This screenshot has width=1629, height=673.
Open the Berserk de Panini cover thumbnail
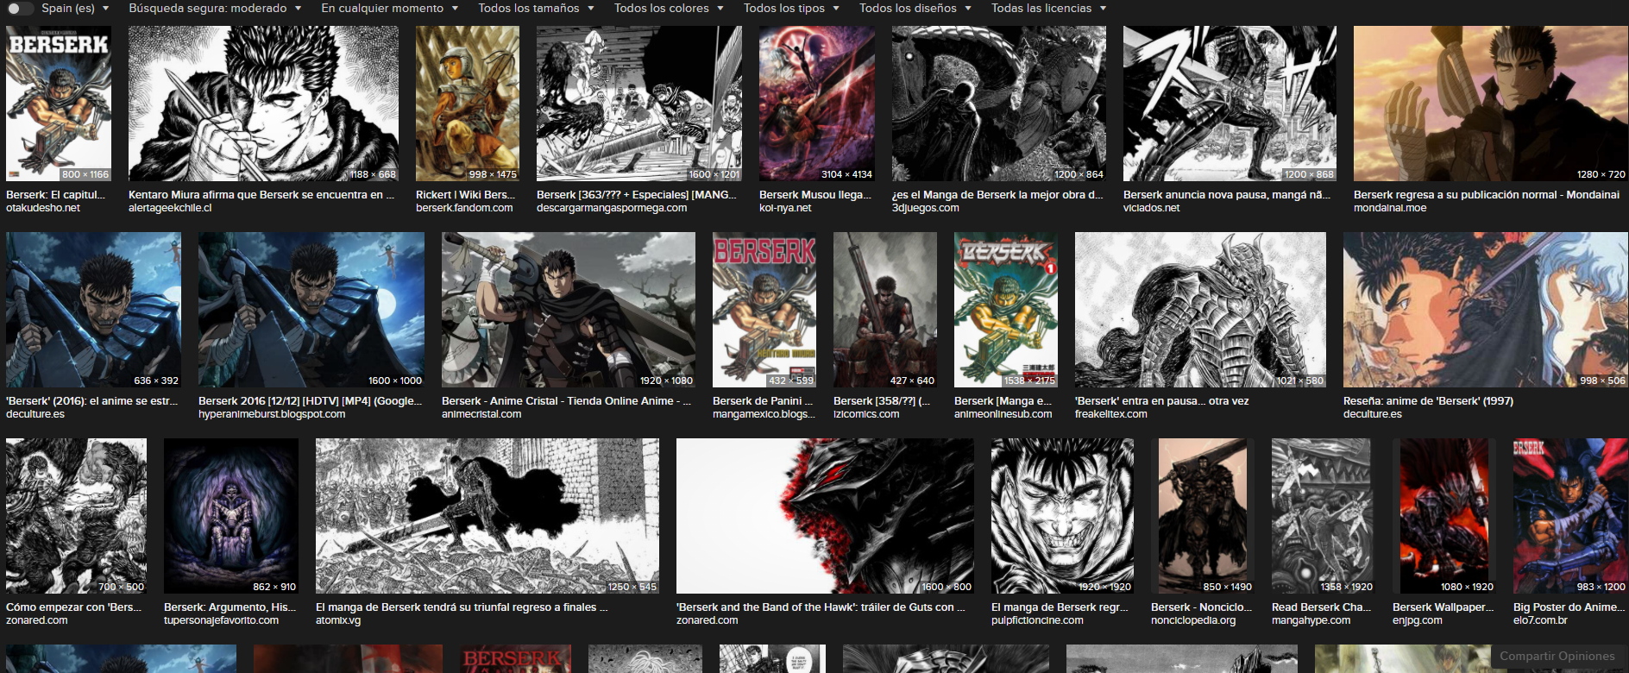click(x=764, y=310)
